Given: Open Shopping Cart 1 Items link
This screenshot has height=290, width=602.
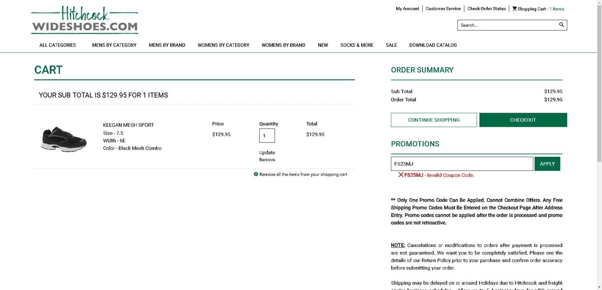Looking at the screenshot, I should (538, 9).
